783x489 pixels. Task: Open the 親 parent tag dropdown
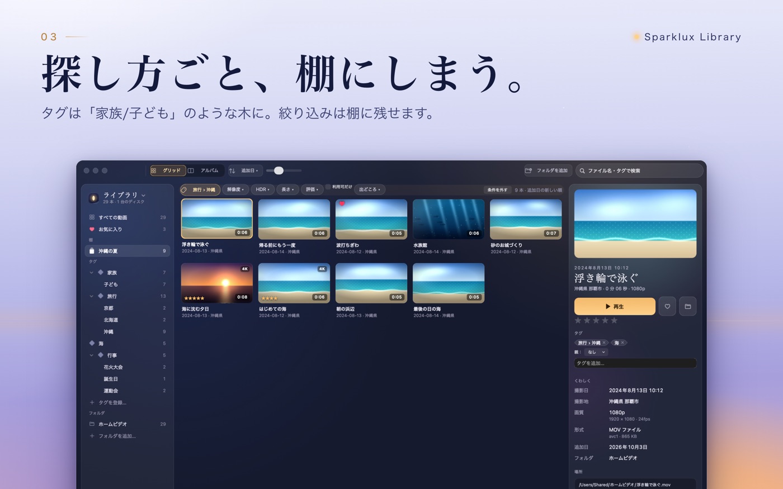point(596,352)
